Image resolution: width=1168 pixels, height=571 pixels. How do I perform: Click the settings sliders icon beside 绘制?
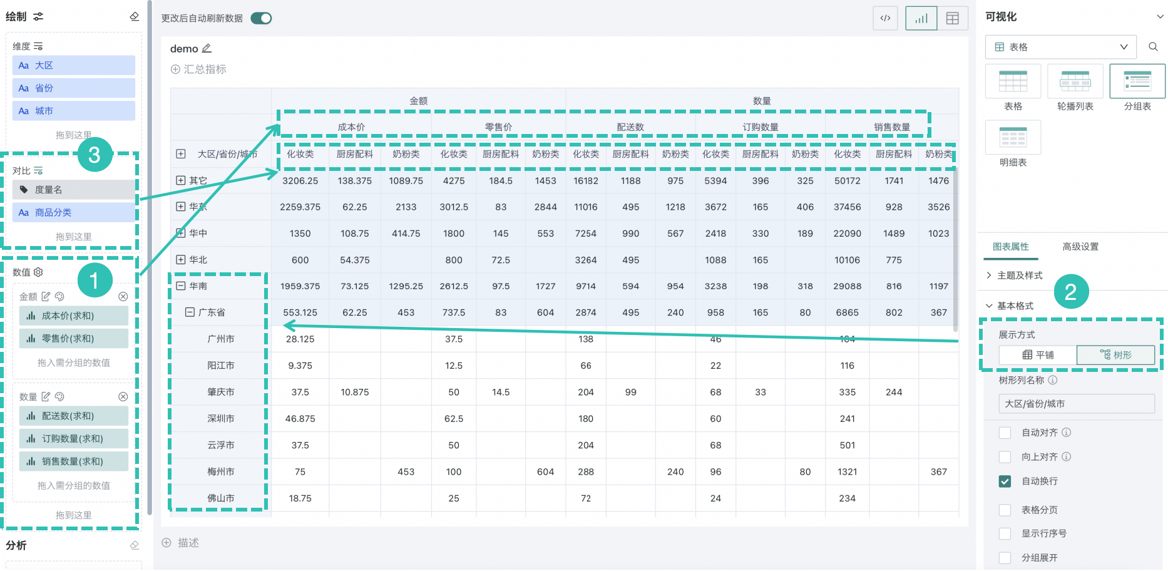pos(38,16)
